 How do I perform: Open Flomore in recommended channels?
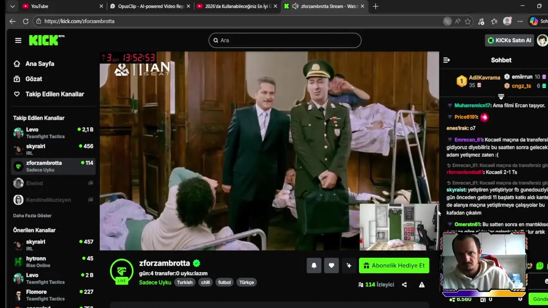pyautogui.click(x=53, y=295)
